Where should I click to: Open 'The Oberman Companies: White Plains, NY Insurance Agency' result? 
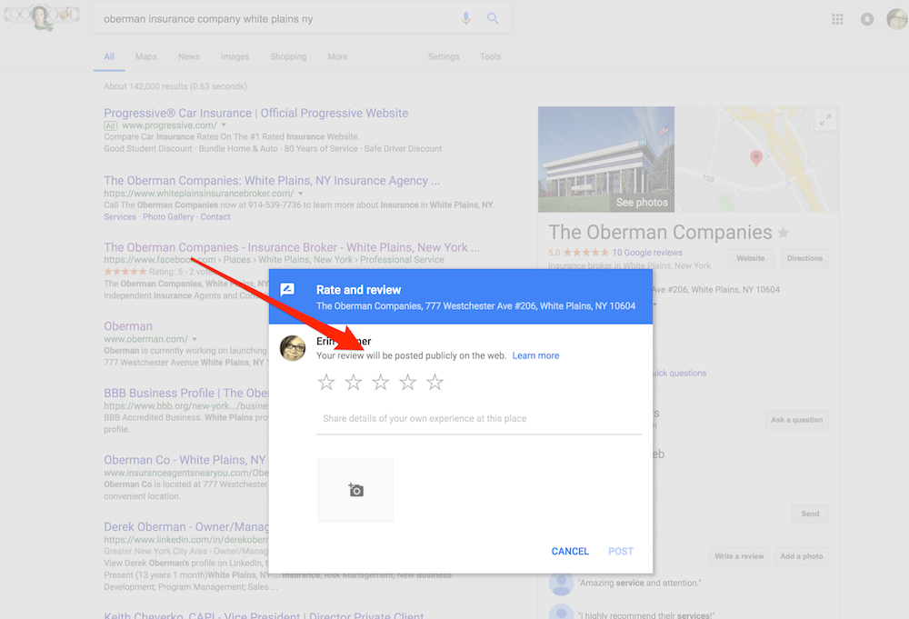click(272, 181)
